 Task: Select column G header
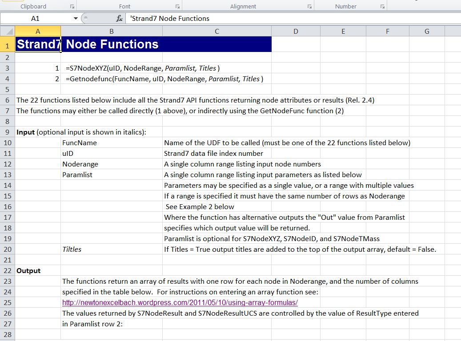point(427,31)
